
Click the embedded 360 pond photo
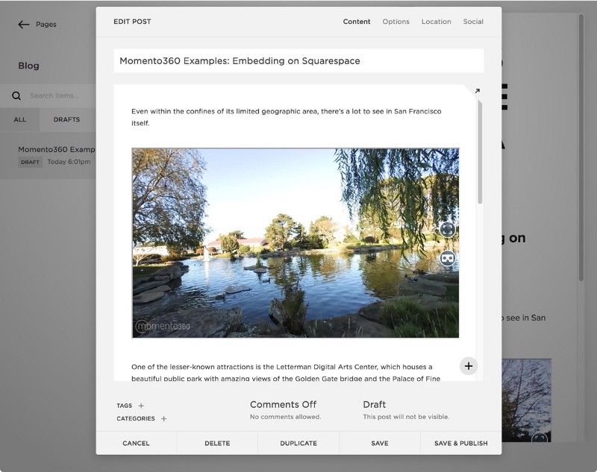coord(295,242)
